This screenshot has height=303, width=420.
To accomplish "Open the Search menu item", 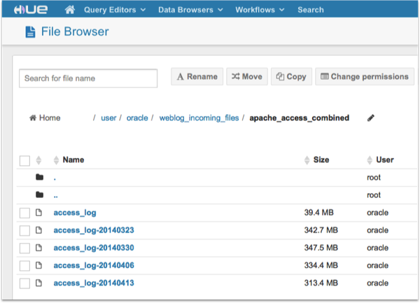I will pos(311,10).
